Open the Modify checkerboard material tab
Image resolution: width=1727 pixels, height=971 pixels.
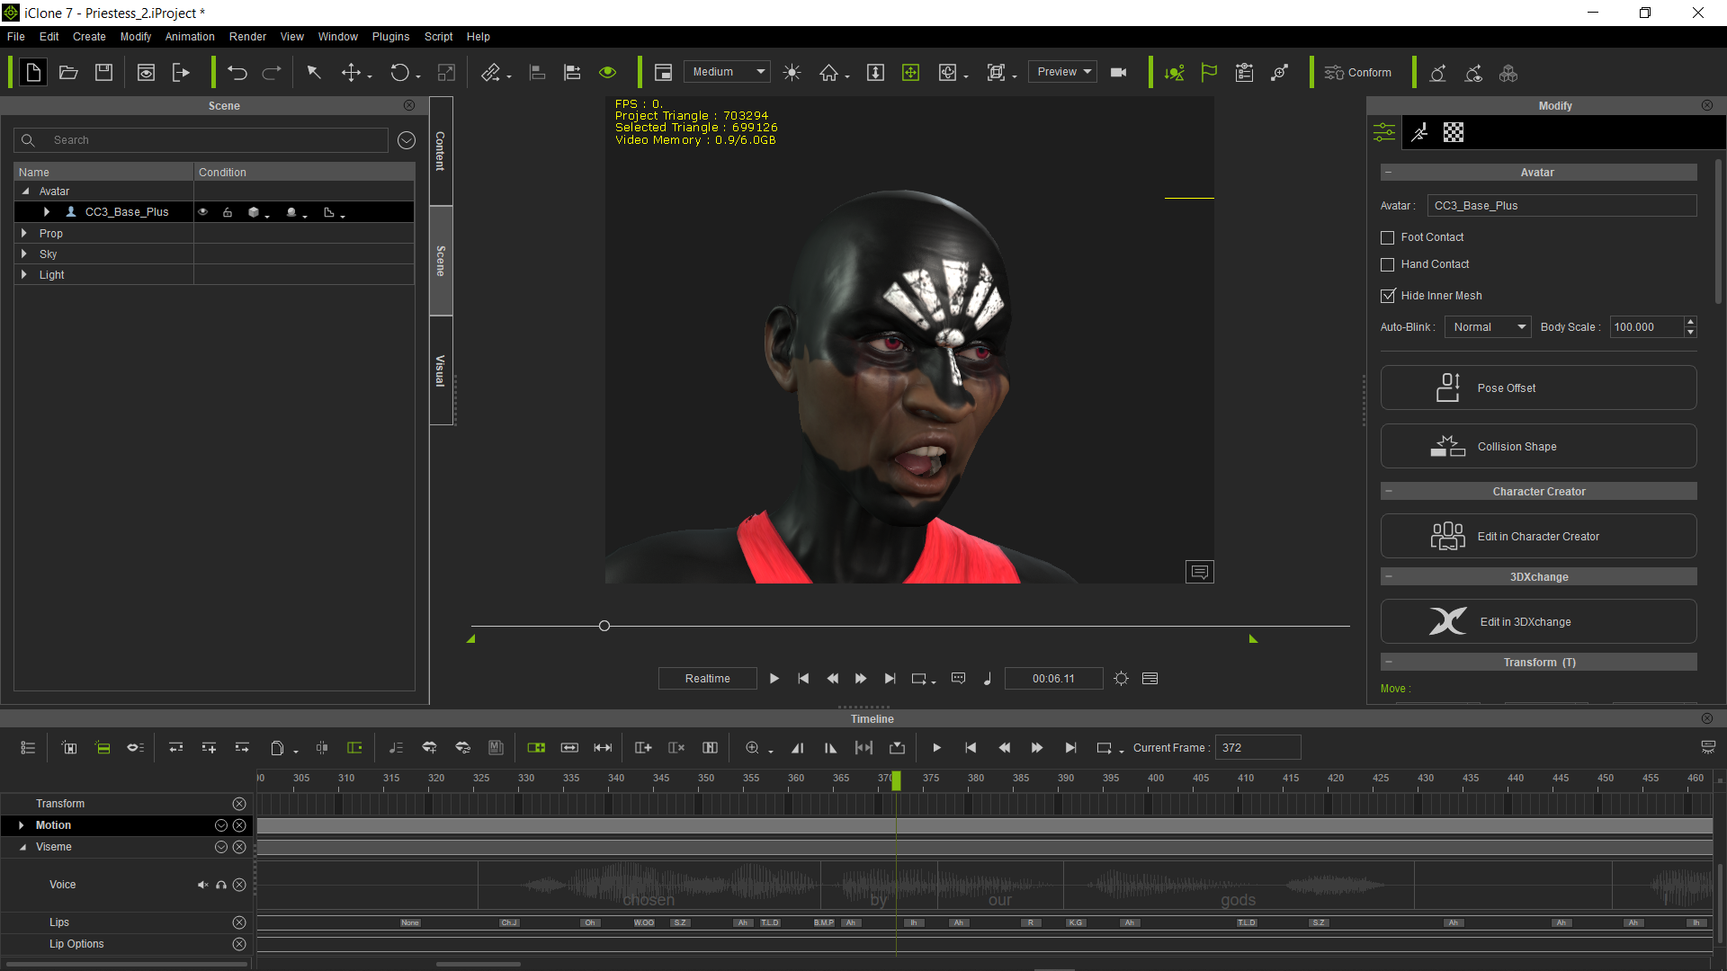1454,133
